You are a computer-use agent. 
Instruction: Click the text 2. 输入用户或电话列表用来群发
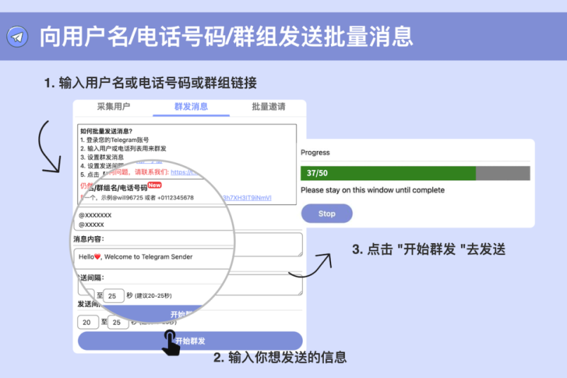[x=123, y=148]
